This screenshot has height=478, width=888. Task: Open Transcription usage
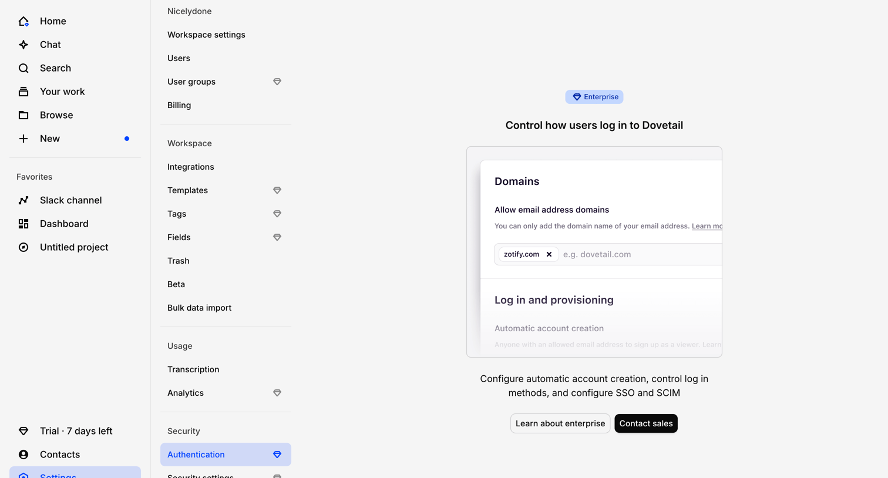(226, 369)
